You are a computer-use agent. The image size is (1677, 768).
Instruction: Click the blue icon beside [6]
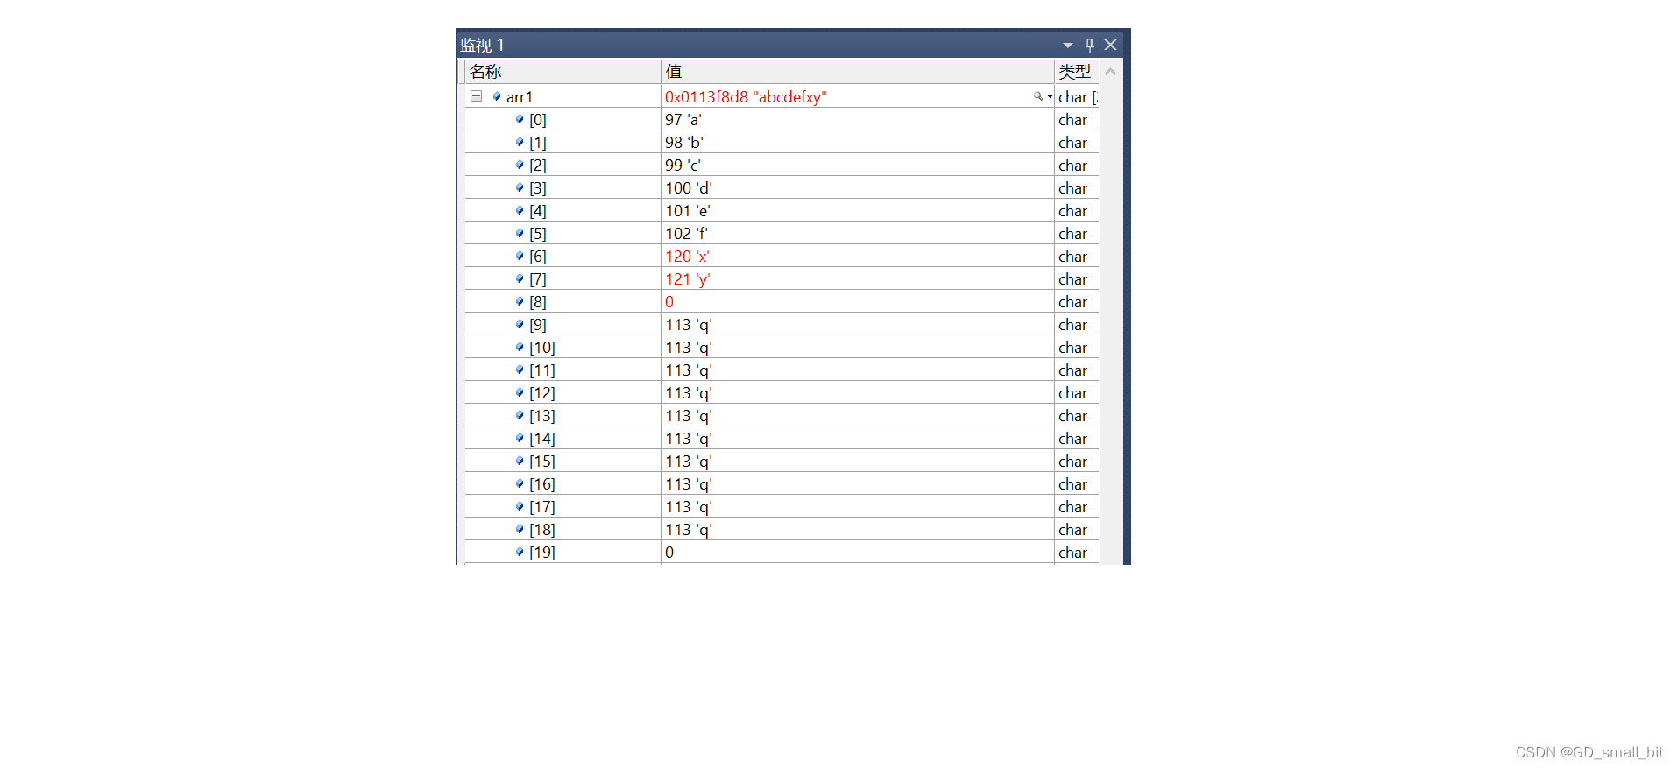[520, 256]
